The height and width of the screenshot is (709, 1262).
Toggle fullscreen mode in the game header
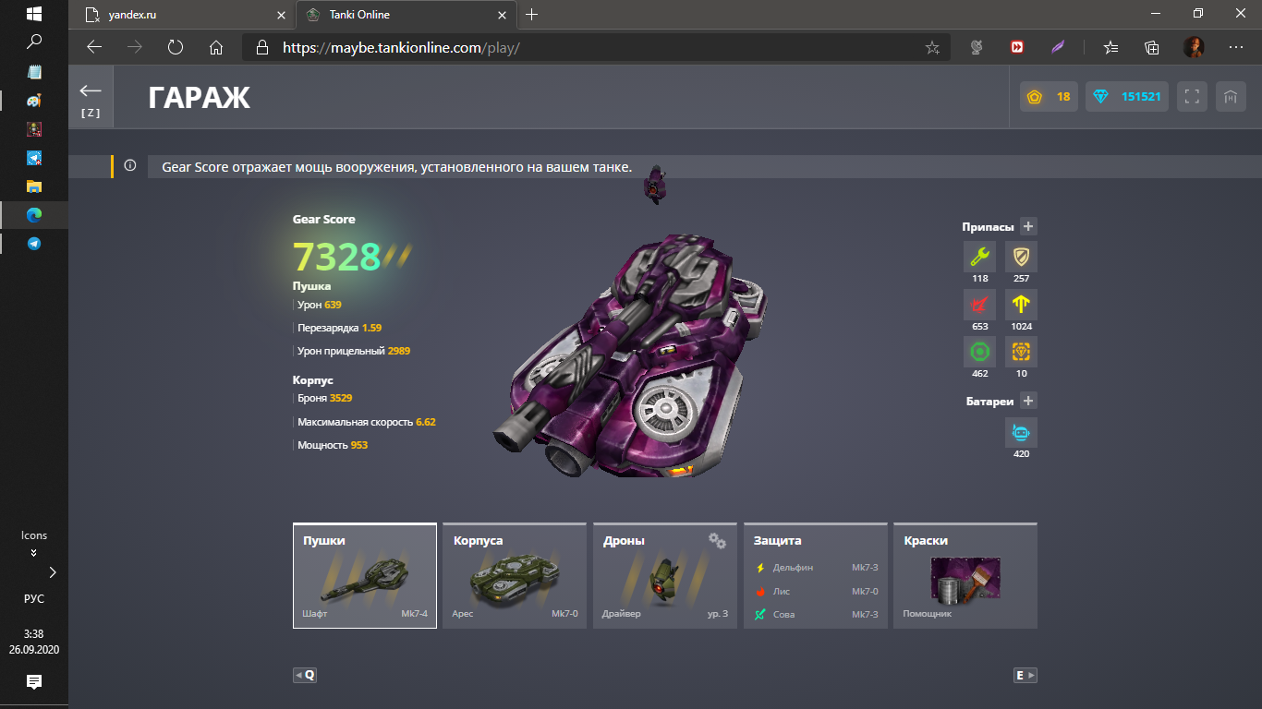pyautogui.click(x=1192, y=97)
